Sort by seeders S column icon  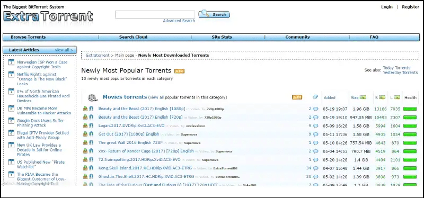[382, 97]
